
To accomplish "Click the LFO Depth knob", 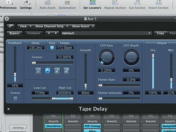I will click(131, 57).
